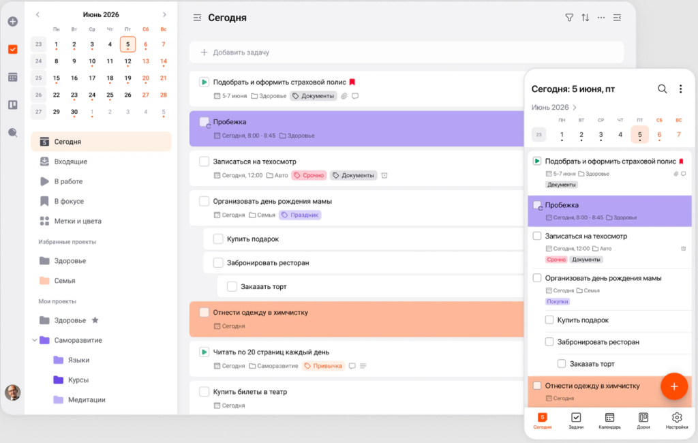
Task: Click the Добавить задачу input field
Action: (406, 52)
